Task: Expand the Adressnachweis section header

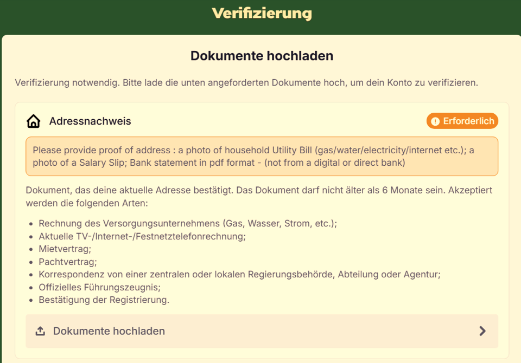Action: [x=91, y=121]
